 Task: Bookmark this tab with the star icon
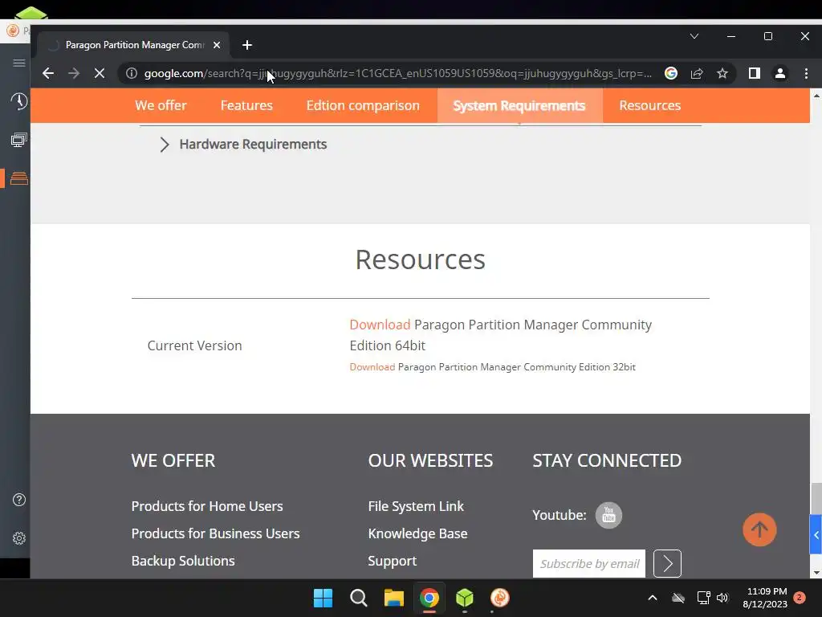tap(722, 73)
